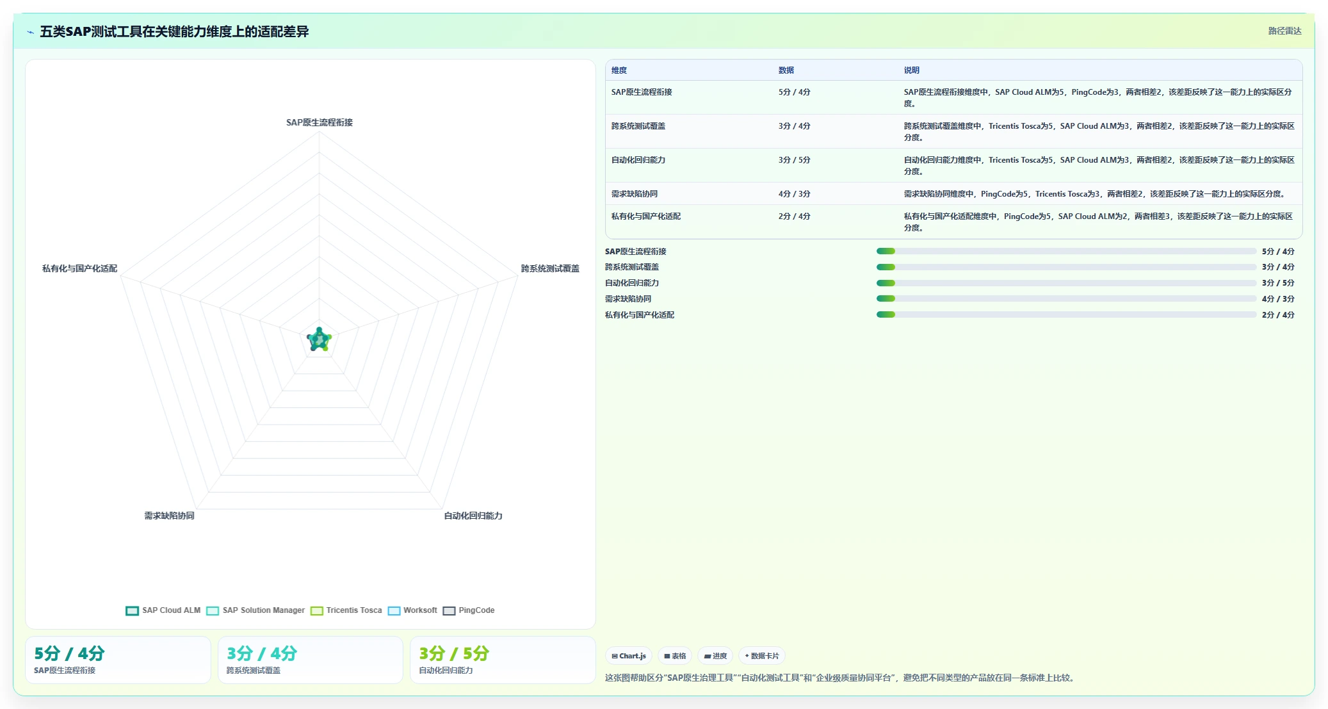Click the 4分 / 3分 value beside the progress bar
The image size is (1328, 709).
coord(1278,299)
